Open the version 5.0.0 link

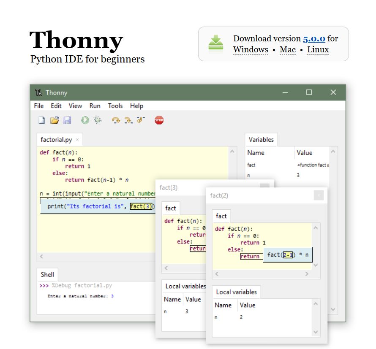pos(314,38)
